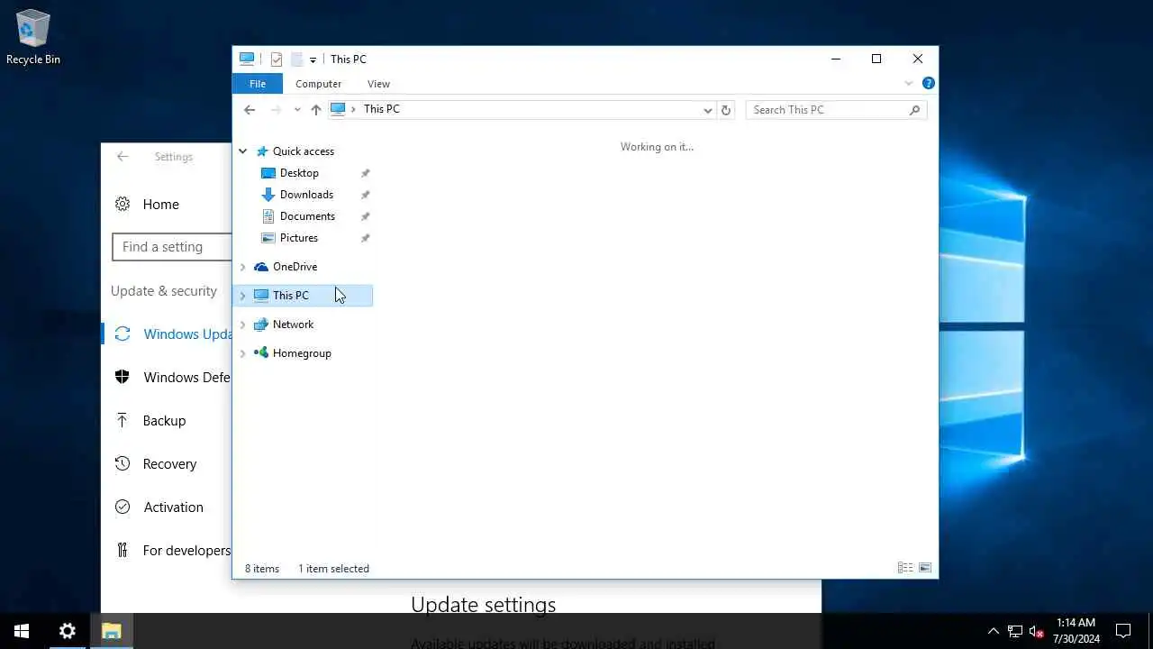
Task: Click the pin icon beside Pictures
Action: pos(365,238)
